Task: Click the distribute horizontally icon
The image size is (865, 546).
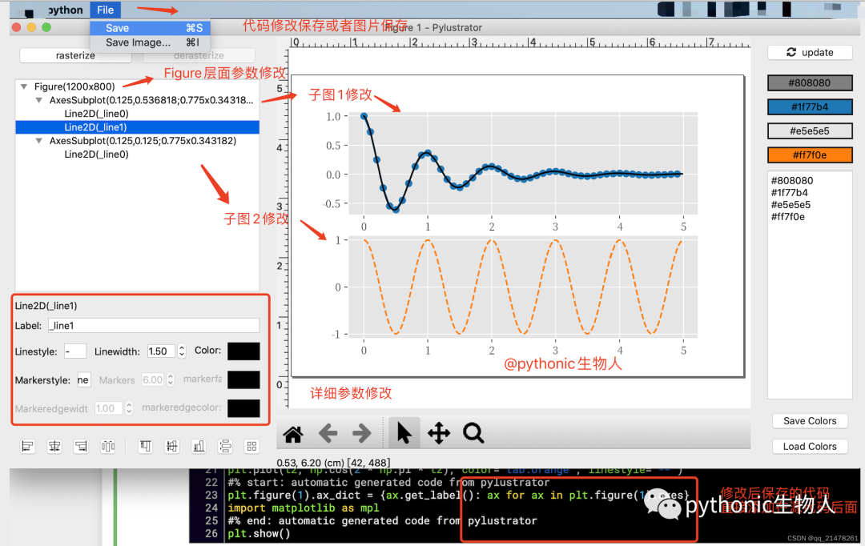Action: point(108,446)
